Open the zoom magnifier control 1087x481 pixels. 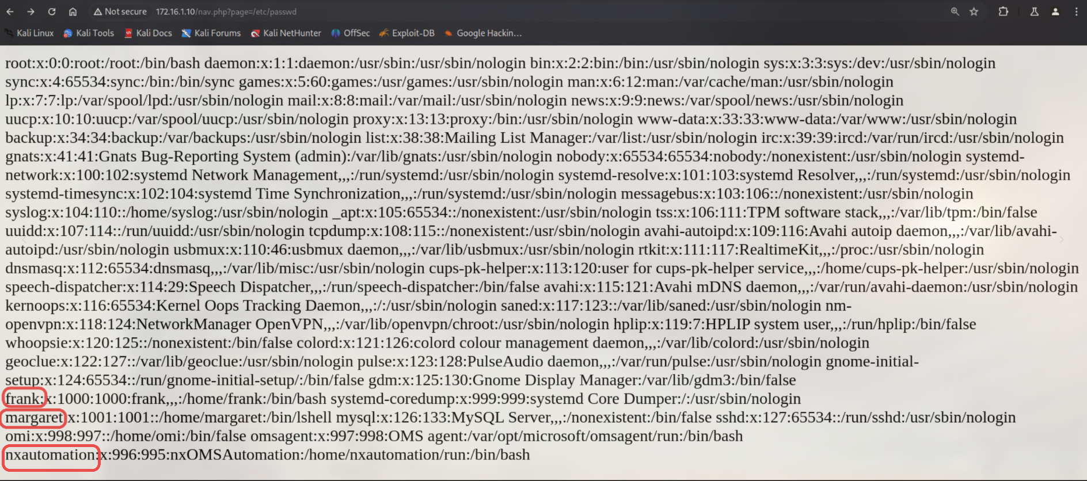tap(955, 12)
